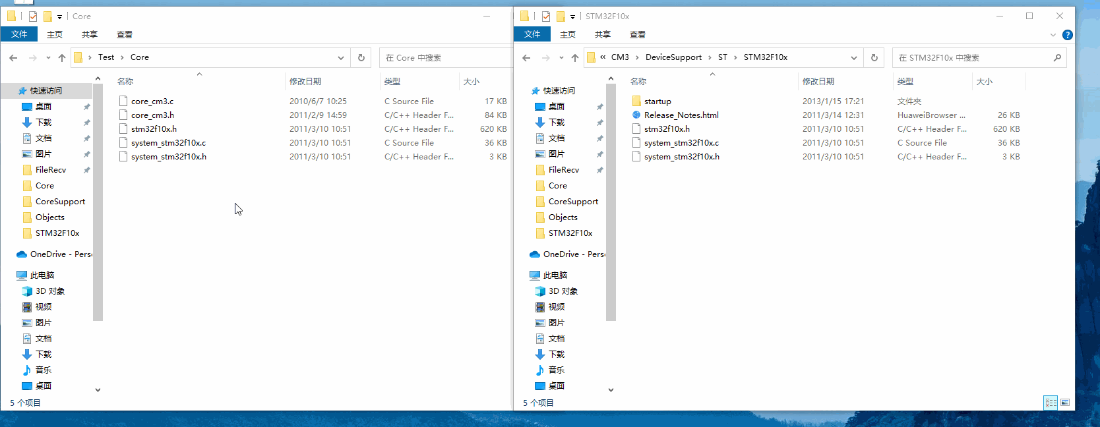Image resolution: width=1100 pixels, height=427 pixels.
Task: Open Objects folder in Core window sidebar
Action: (50, 217)
